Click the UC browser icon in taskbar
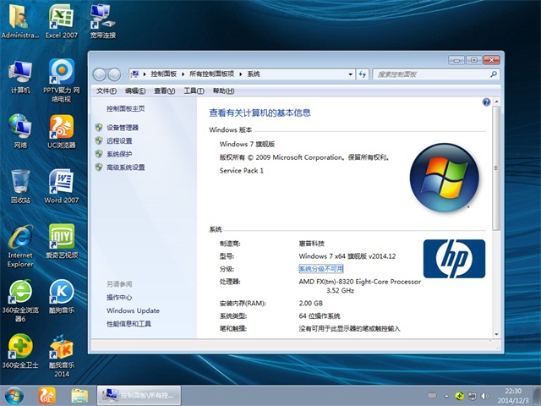The image size is (541, 406). 48,395
